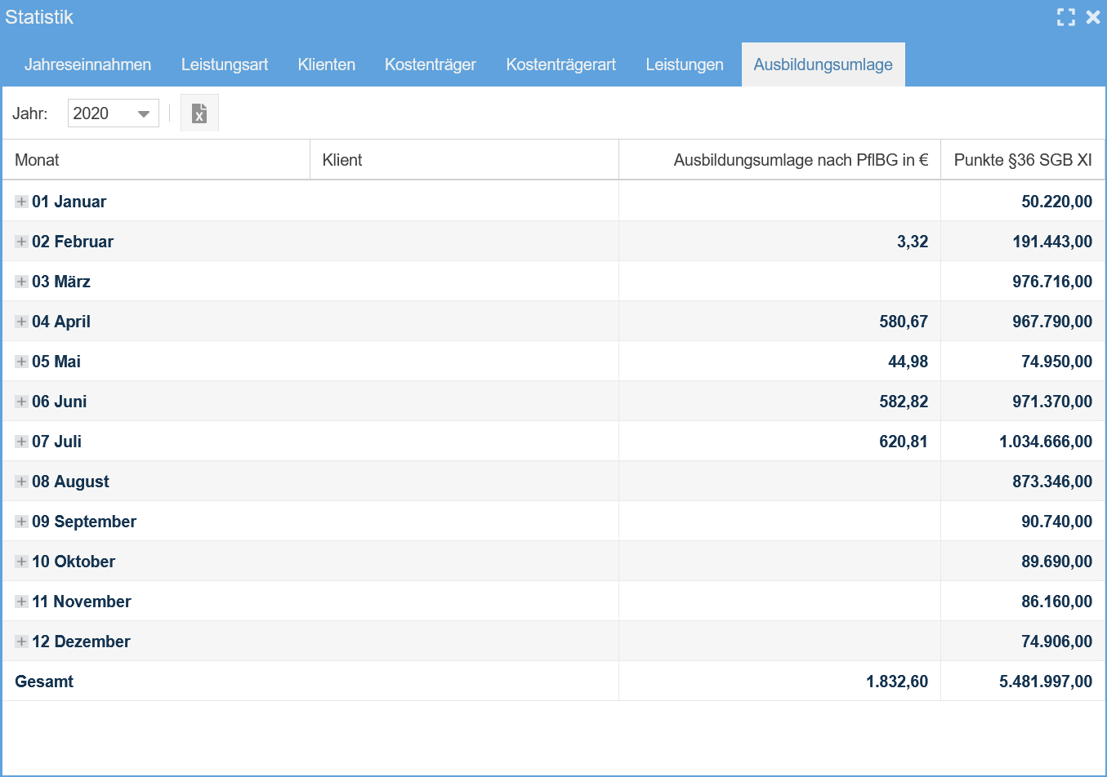Expand the 07 Juli row
This screenshot has width=1107, height=777.
pyautogui.click(x=20, y=441)
